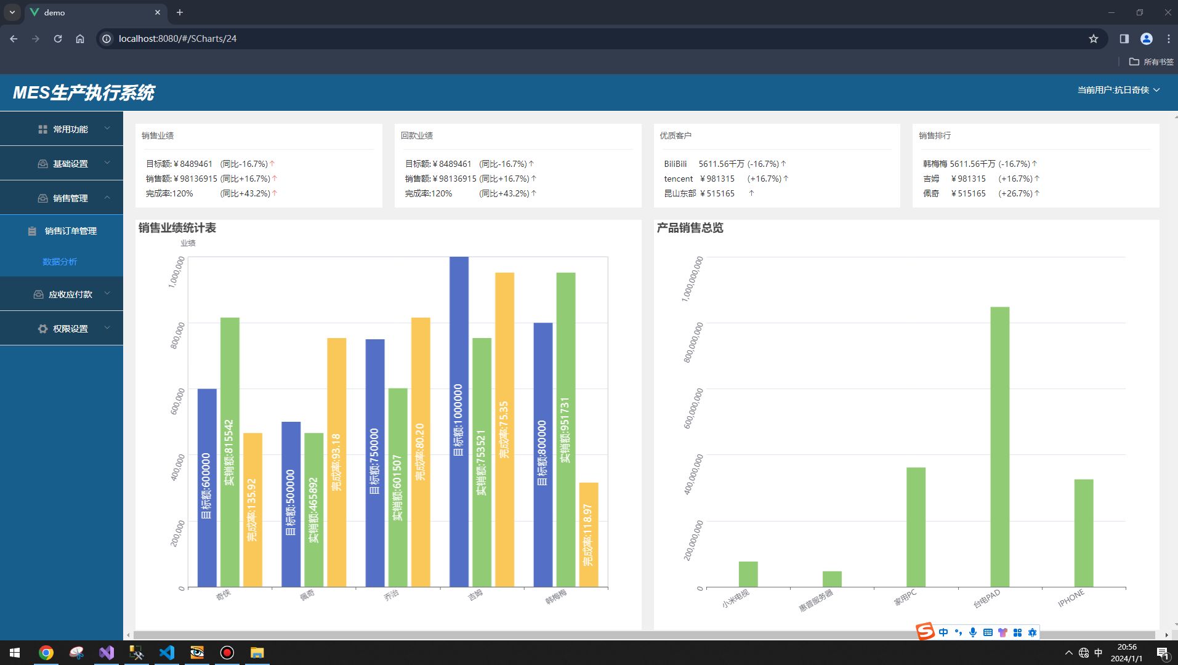1178x665 pixels.
Task: Toggle the browser side panel icon
Action: pyautogui.click(x=1124, y=39)
